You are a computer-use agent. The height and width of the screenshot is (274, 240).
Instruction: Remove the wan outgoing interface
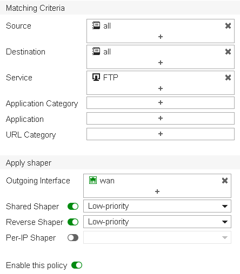[225, 181]
